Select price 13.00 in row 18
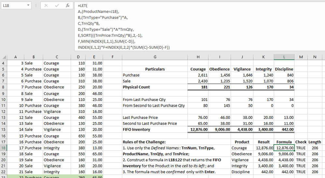The width and height of the screenshot is (325, 178). 94,148
